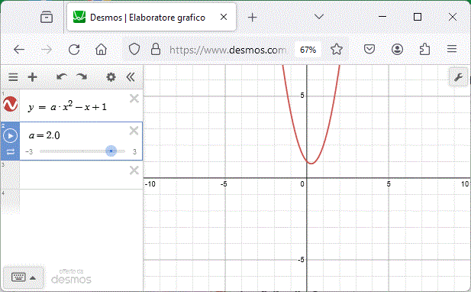Delete the y = a·x² − x + 1 expression

coord(134,99)
